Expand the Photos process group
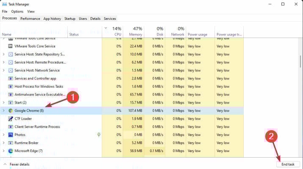 tap(3, 135)
